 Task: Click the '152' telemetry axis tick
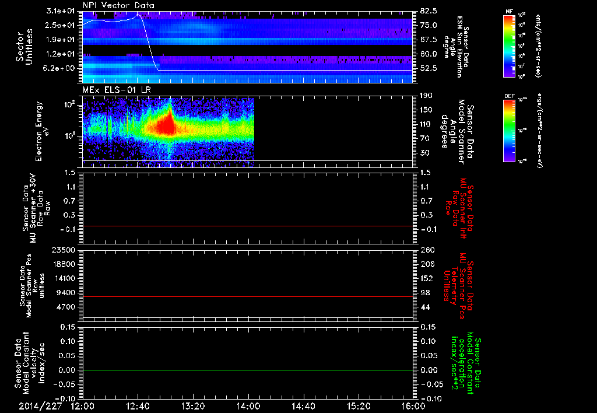(x=426, y=278)
